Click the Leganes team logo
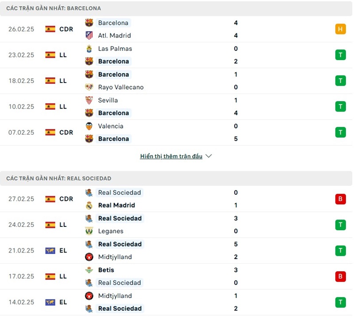The width and height of the screenshot is (354, 317). 89,231
